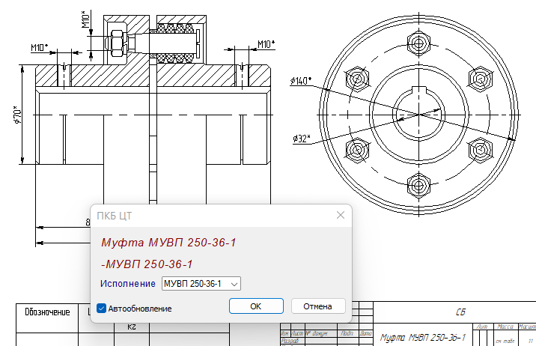Toggle the Автообновление checkbox
Viewport: 536px width, 346px height.
coord(102,308)
